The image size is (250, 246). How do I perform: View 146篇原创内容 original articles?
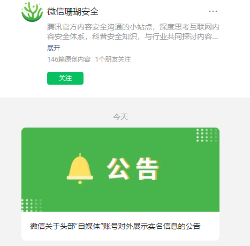(x=69, y=59)
